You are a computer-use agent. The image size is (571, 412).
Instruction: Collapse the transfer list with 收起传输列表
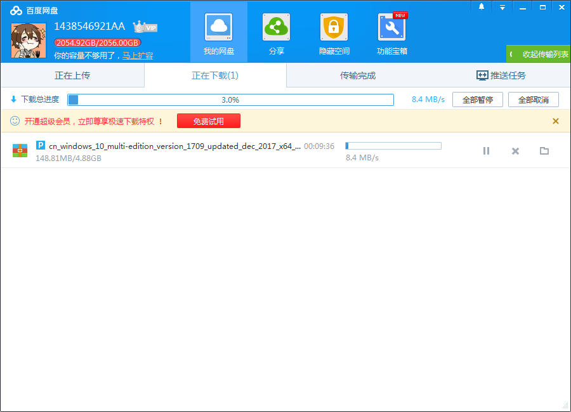click(539, 55)
